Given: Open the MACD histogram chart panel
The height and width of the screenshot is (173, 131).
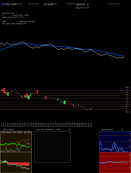Looking at the screenshot, I should point(16,163).
